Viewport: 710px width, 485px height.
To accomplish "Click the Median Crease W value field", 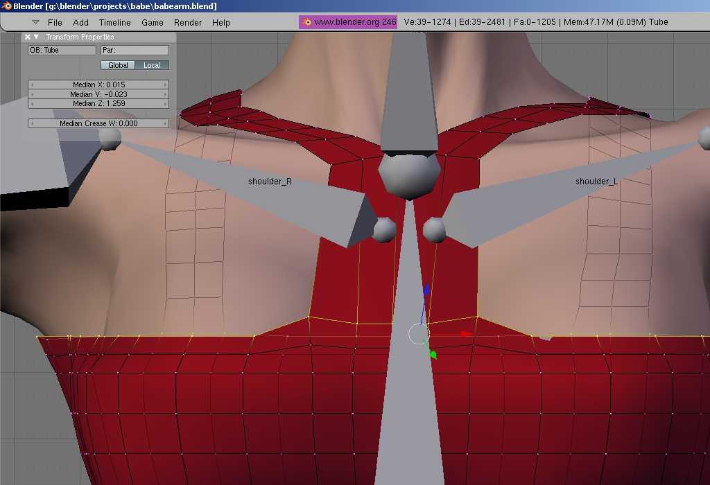I will pos(98,123).
